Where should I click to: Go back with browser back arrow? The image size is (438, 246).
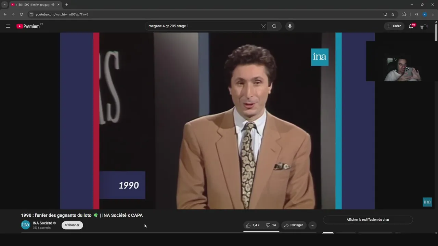[5, 14]
